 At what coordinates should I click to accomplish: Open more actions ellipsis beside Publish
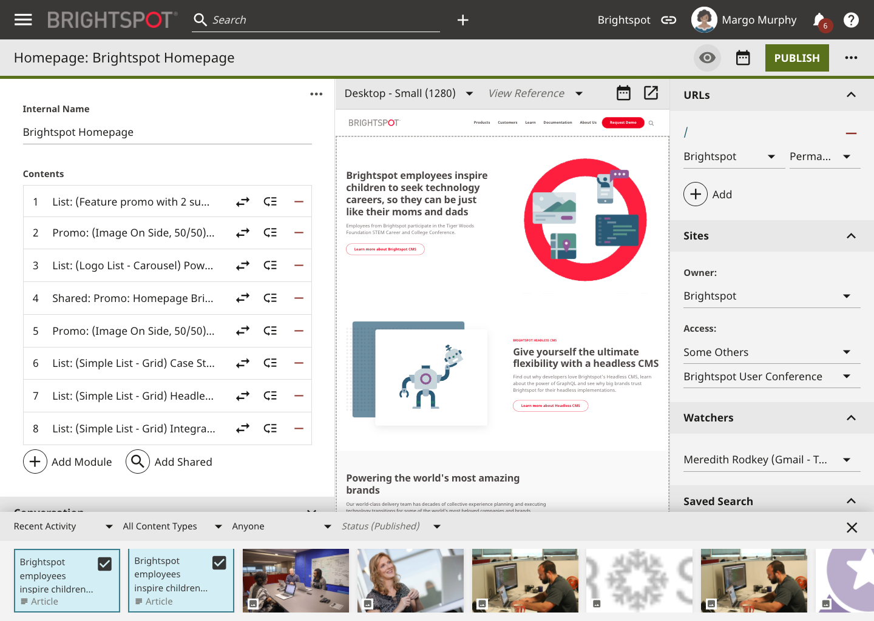[852, 58]
